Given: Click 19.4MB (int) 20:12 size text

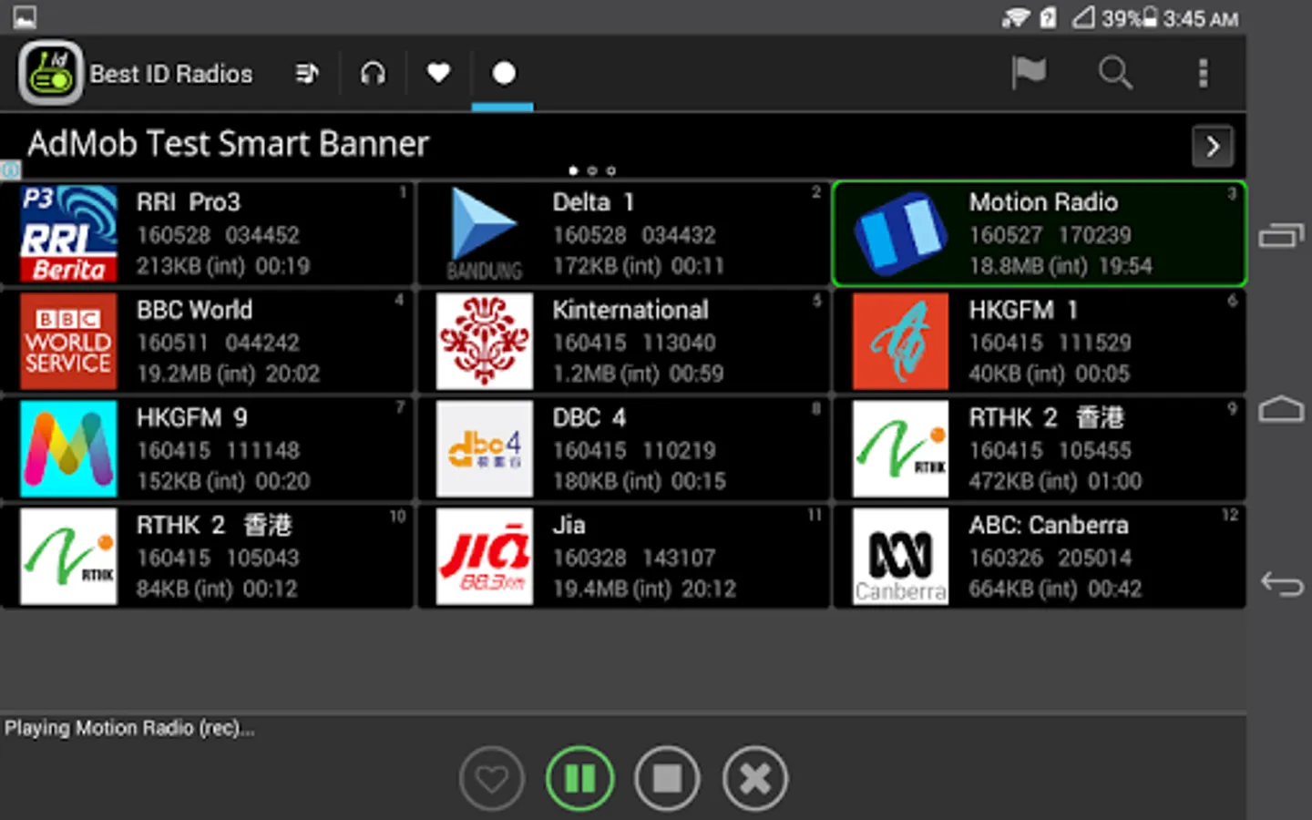Looking at the screenshot, I should 644,589.
